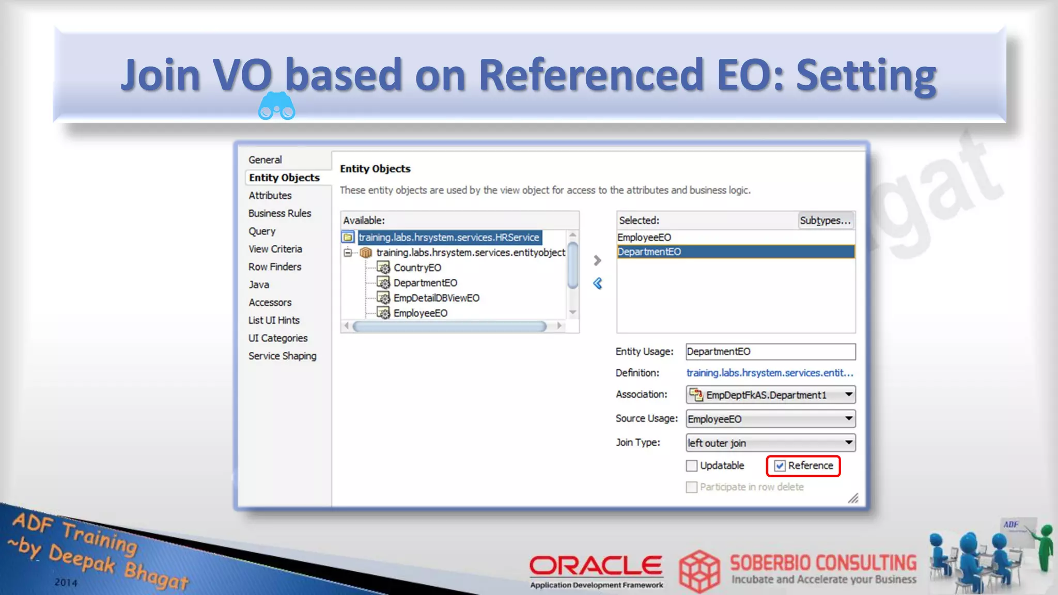This screenshot has height=595, width=1058.
Task: Open the entity Definition link
Action: point(769,372)
